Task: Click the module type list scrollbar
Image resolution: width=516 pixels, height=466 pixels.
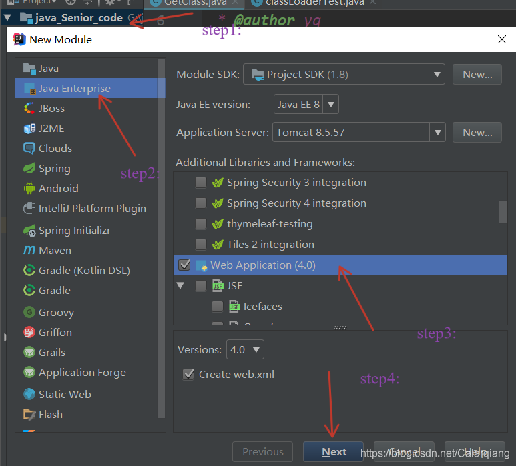Action: click(162, 238)
